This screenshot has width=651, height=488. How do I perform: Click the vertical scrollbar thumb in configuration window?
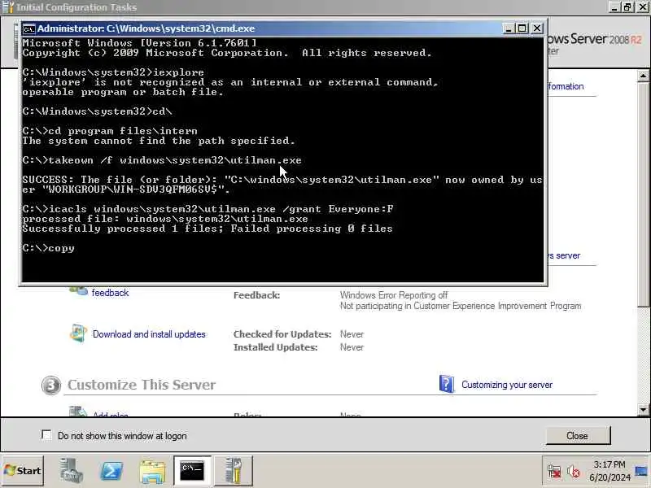pos(643,194)
